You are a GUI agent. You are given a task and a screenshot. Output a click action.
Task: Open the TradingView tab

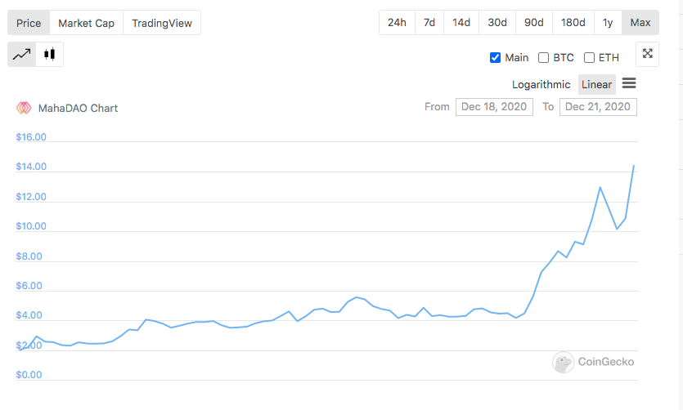click(x=162, y=23)
